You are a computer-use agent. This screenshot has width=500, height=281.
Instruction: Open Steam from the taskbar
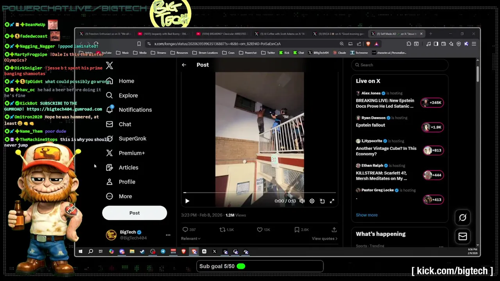point(142,252)
